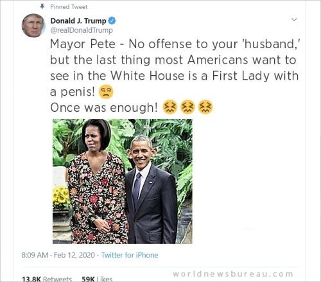Screen dimensions: 321x282
Task: Click the middle confounded face emoji
Action: pyautogui.click(x=187, y=107)
